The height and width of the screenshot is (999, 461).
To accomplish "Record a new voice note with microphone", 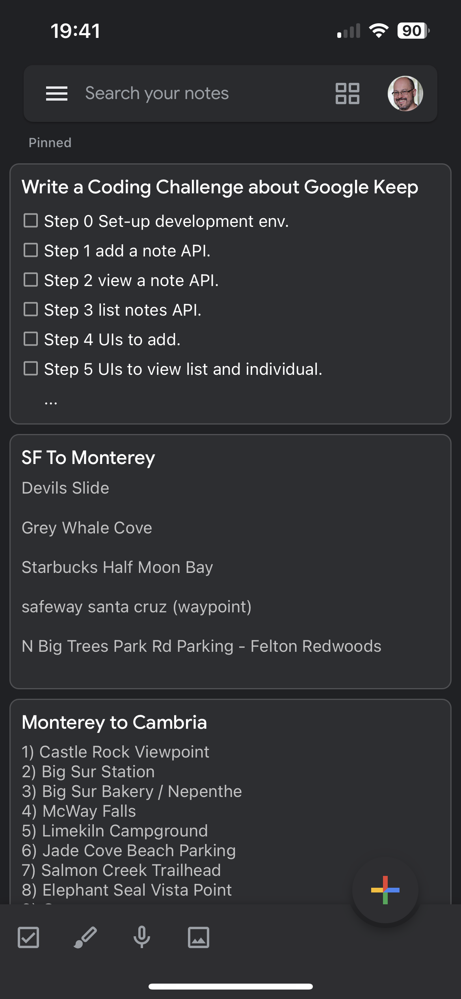I will coord(142,937).
